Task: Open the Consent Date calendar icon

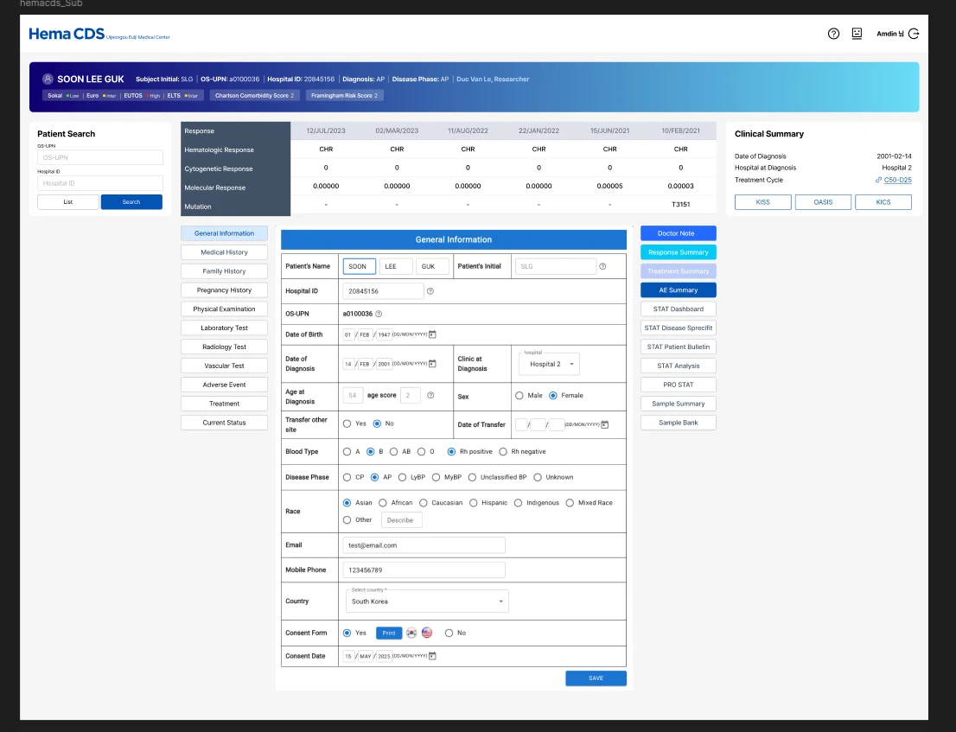Action: click(433, 656)
